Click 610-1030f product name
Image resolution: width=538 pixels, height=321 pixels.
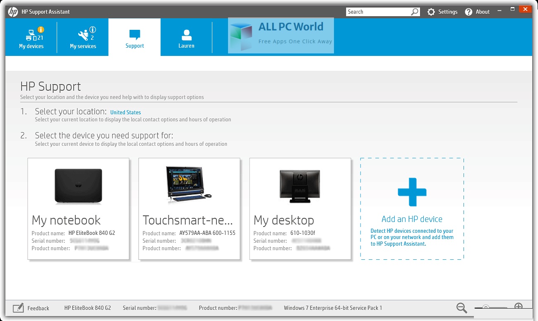point(303,233)
